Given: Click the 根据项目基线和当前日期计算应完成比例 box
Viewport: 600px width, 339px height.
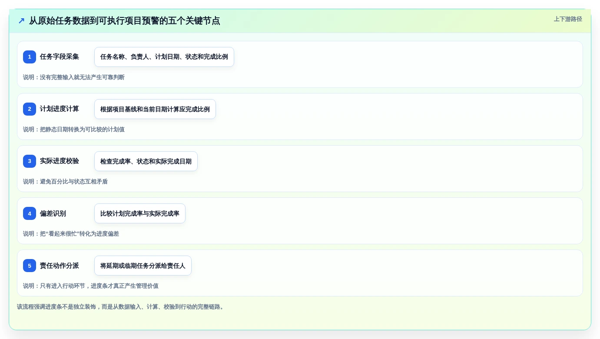Looking at the screenshot, I should click(155, 109).
